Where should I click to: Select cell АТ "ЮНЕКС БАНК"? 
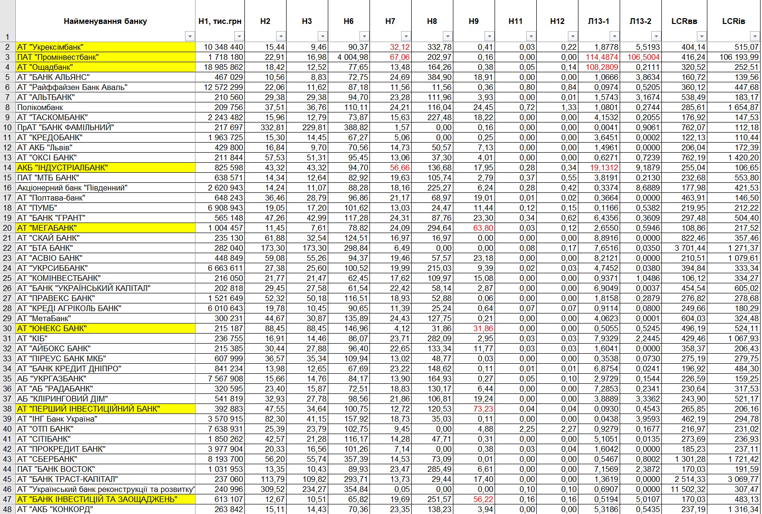click(x=105, y=328)
